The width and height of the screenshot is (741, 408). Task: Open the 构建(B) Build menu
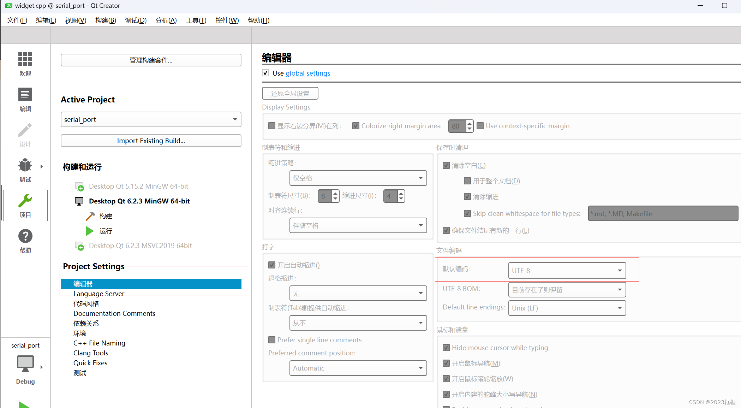tap(106, 20)
